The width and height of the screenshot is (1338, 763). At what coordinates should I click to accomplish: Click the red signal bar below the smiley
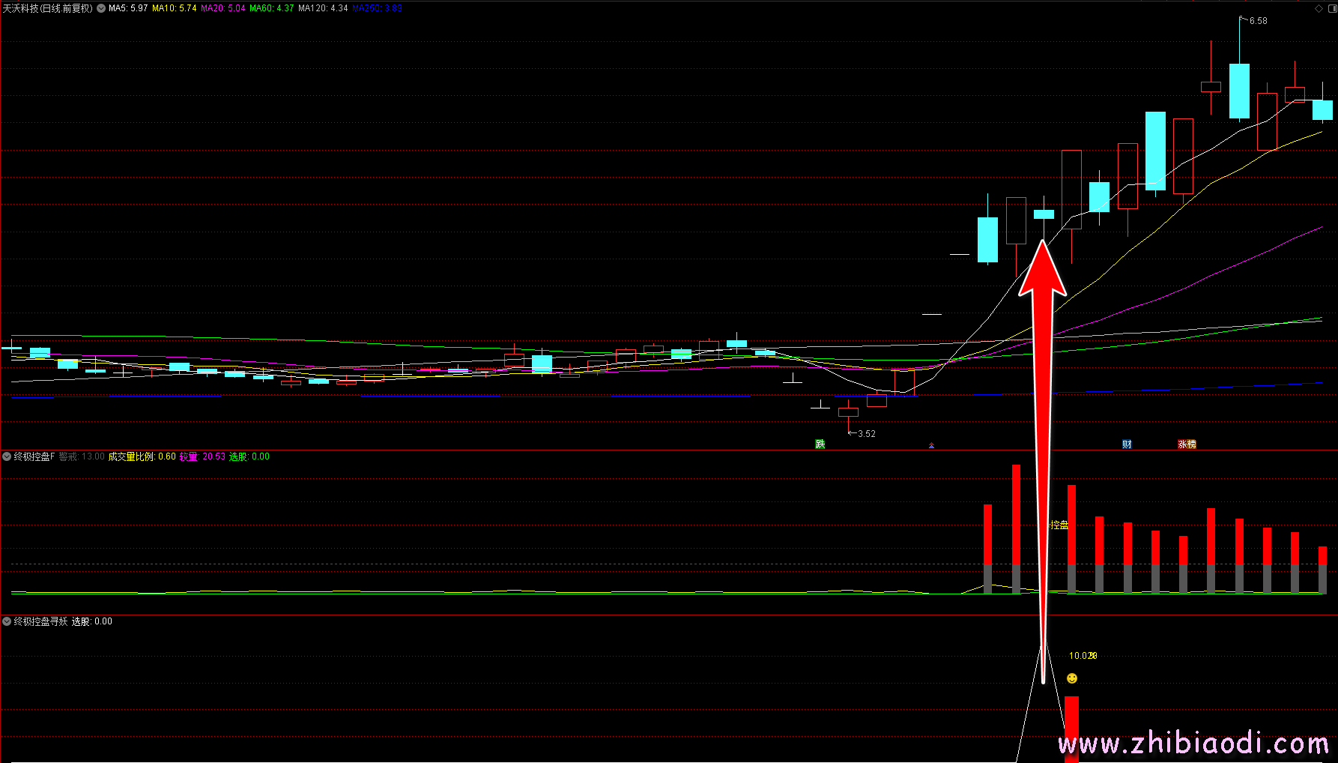click(x=1072, y=729)
